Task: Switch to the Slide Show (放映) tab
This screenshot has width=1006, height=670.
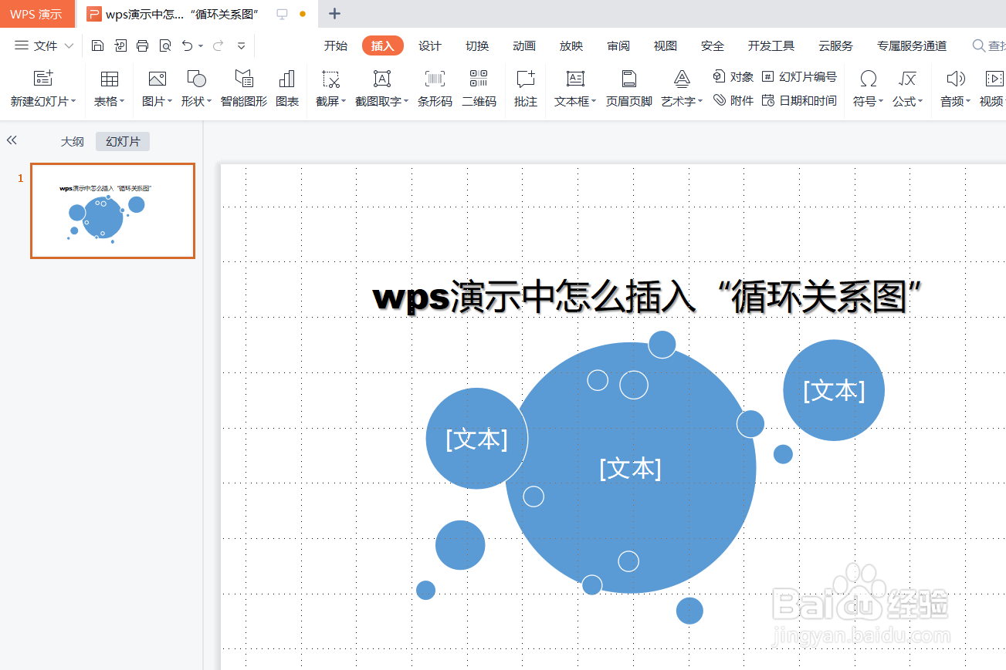Action: coord(571,45)
